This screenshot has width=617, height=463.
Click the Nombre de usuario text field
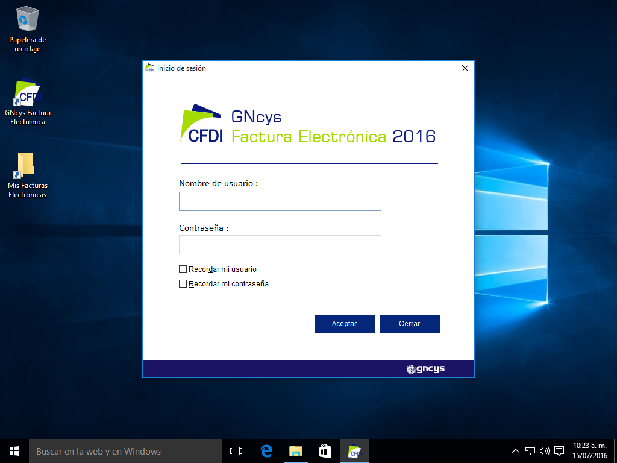[280, 201]
